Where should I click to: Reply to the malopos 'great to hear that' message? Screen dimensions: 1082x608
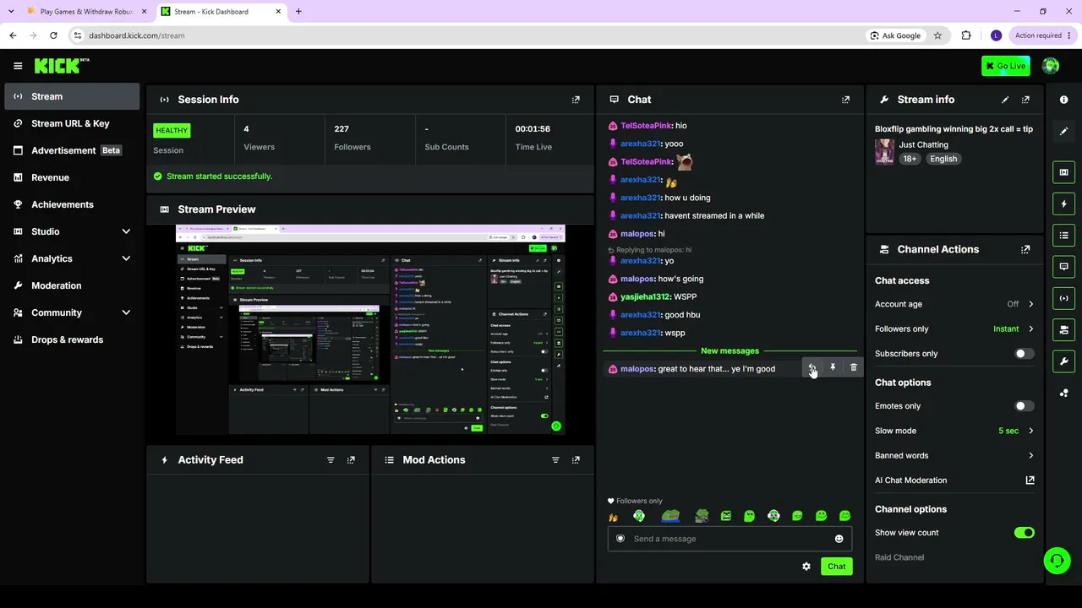click(x=811, y=368)
